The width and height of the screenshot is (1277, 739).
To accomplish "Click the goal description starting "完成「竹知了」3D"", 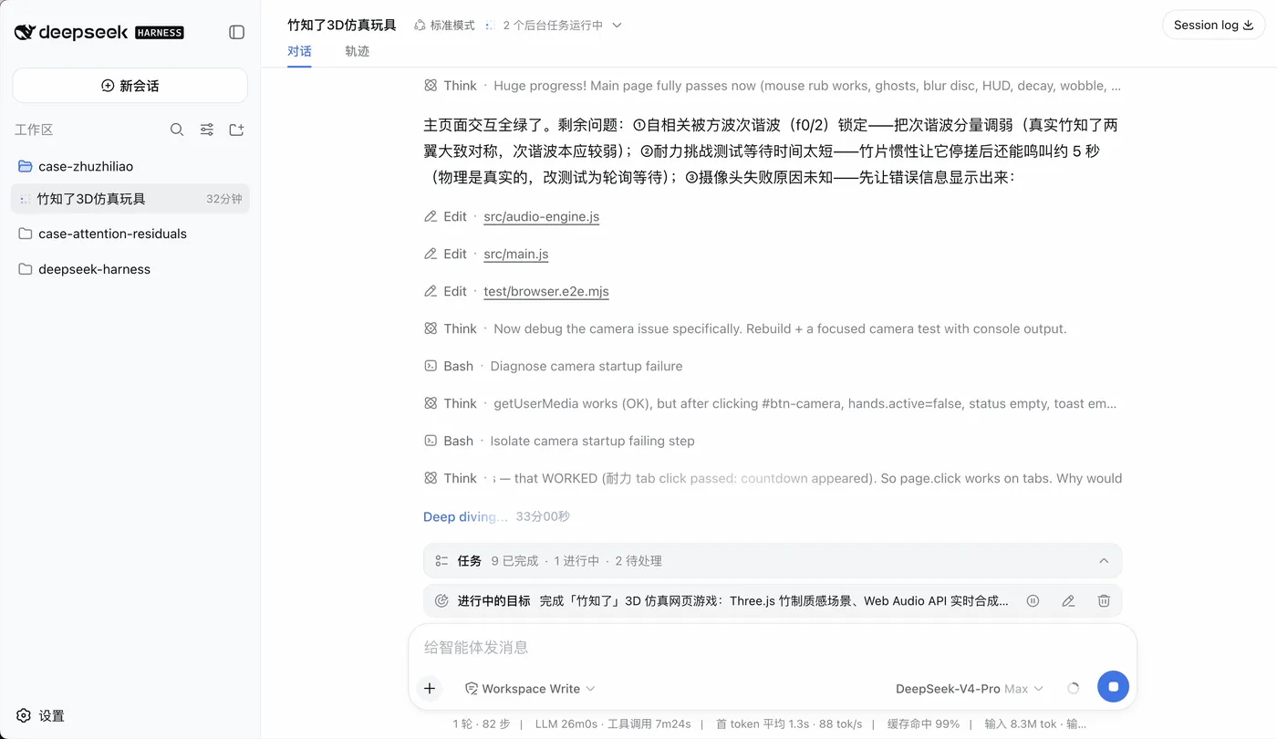I will pos(774,601).
